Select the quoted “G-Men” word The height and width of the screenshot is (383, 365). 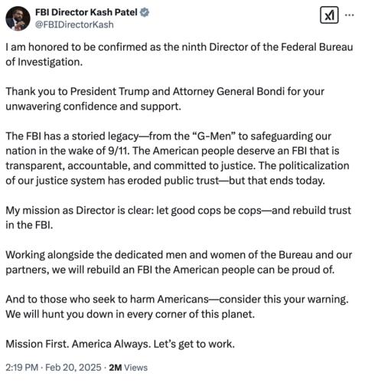[213, 136]
